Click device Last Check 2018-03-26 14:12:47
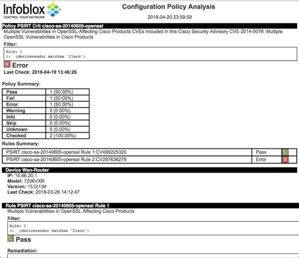The height and width of the screenshot is (258, 299). tap(43, 192)
